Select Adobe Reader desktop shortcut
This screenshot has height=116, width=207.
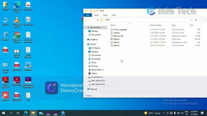point(5,82)
